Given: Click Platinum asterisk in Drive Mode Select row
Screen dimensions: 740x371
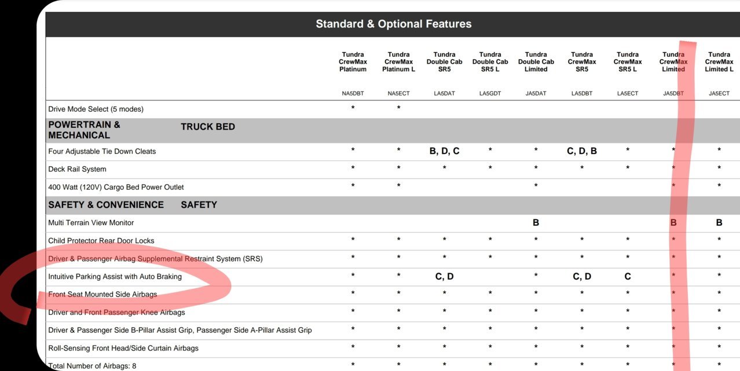Looking at the screenshot, I should [x=353, y=108].
